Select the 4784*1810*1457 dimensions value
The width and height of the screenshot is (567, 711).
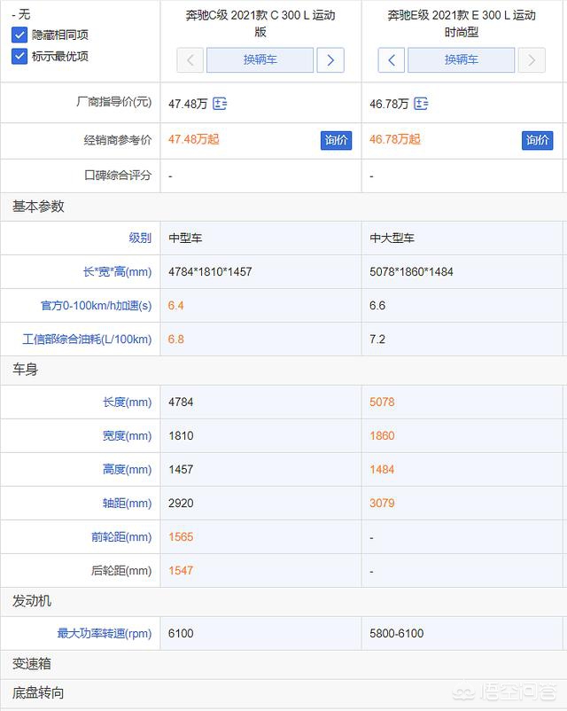click(210, 271)
